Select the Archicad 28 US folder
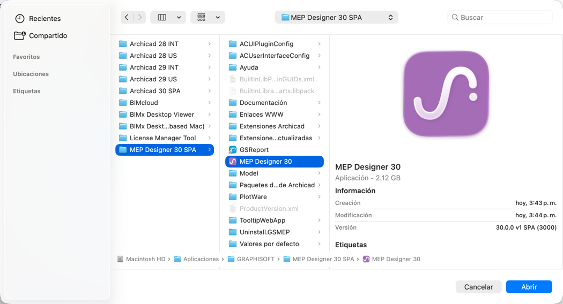Image resolution: width=563 pixels, height=304 pixels. coord(165,56)
